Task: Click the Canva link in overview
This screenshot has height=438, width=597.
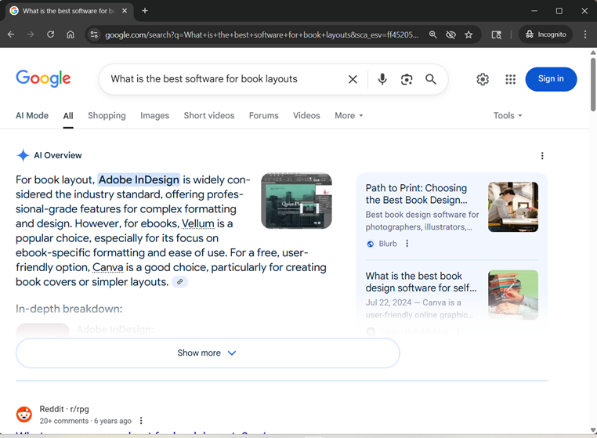Action: [x=108, y=267]
